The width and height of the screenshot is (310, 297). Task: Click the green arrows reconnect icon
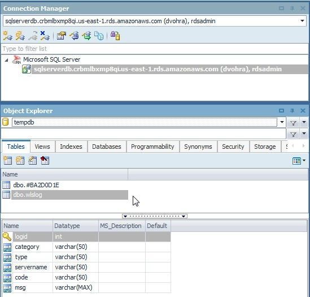pyautogui.click(x=86, y=36)
